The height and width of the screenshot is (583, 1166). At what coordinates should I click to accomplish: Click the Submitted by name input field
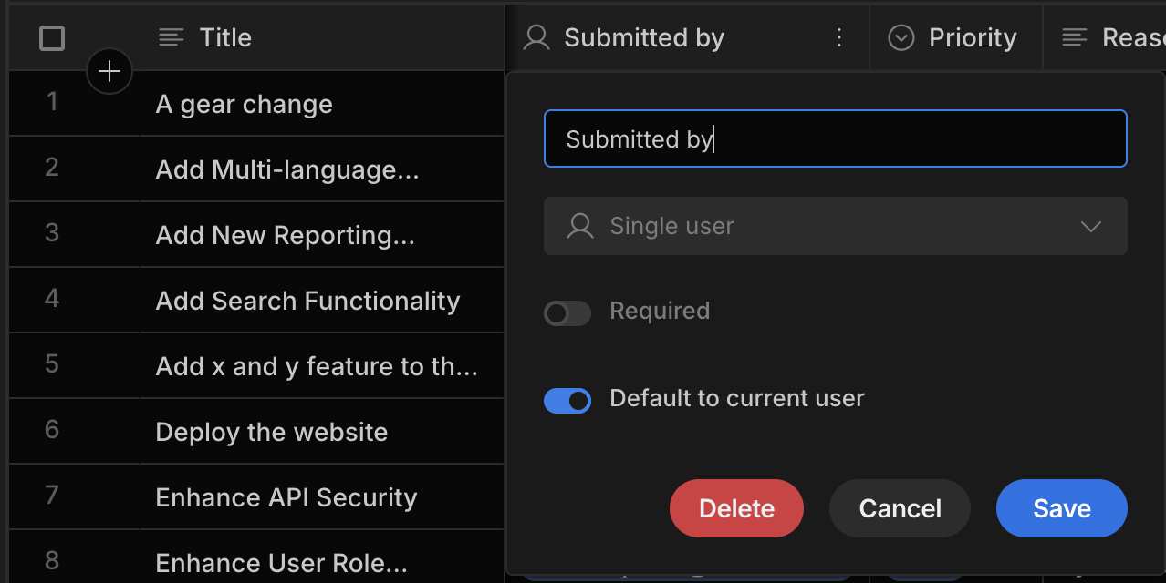pyautogui.click(x=836, y=138)
